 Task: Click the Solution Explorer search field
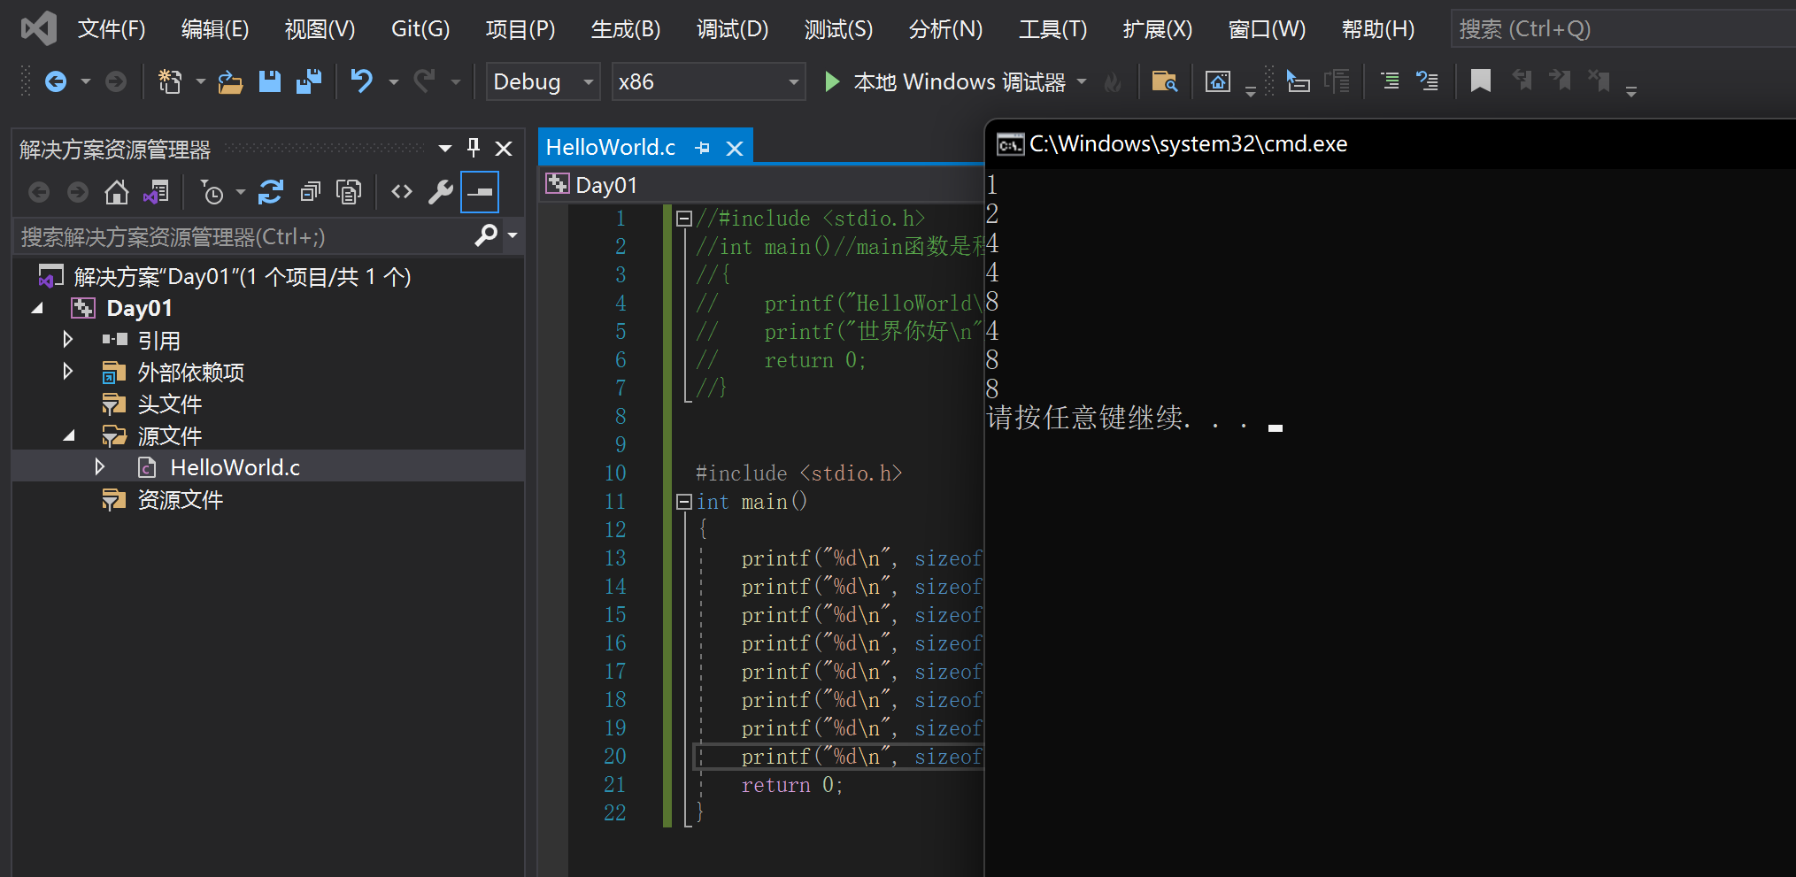click(243, 236)
